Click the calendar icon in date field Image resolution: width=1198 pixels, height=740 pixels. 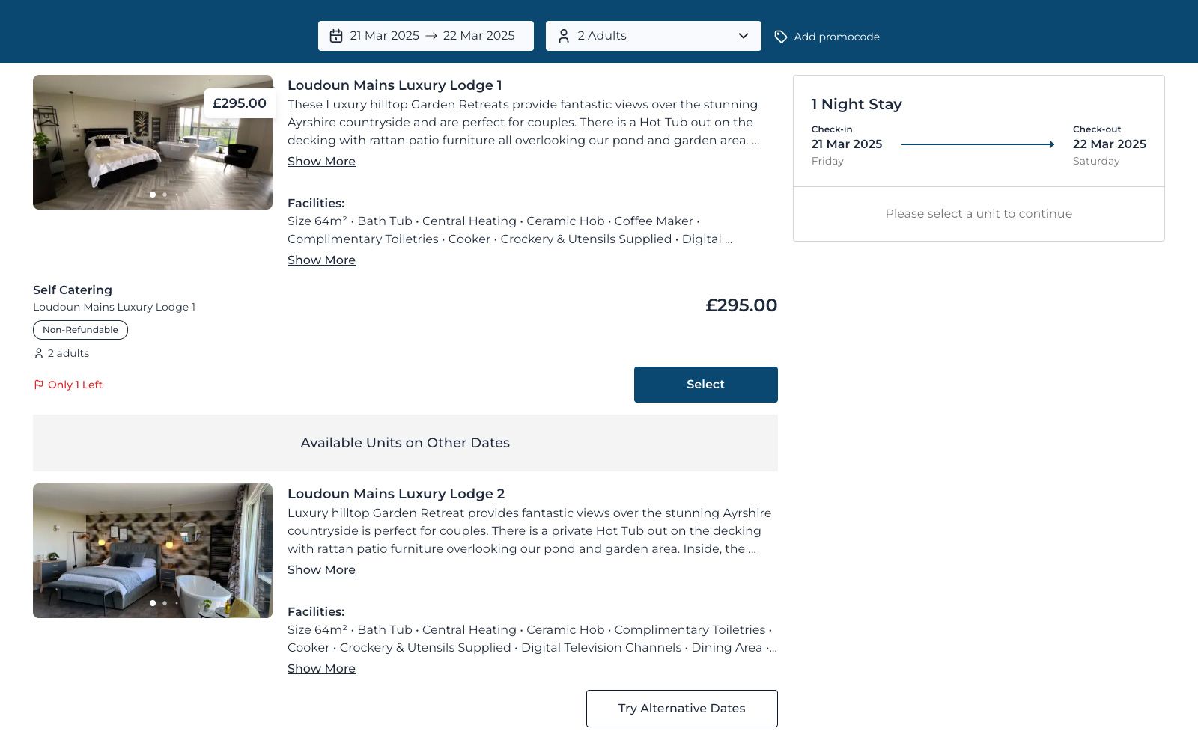click(336, 36)
